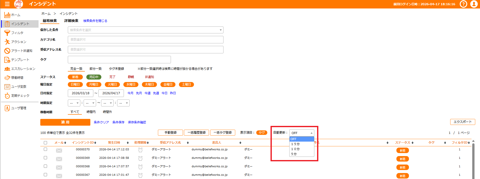
Task: Go to ホーム in the sidebar
Action: (20, 15)
